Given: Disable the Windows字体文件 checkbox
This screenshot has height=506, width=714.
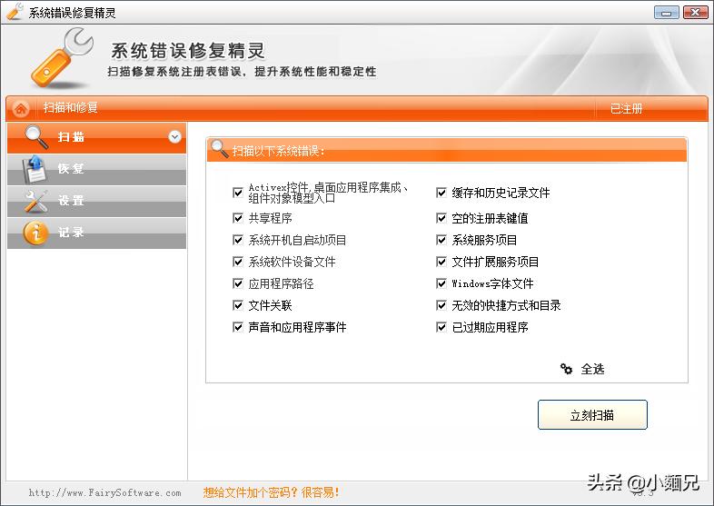Looking at the screenshot, I should 441,283.
